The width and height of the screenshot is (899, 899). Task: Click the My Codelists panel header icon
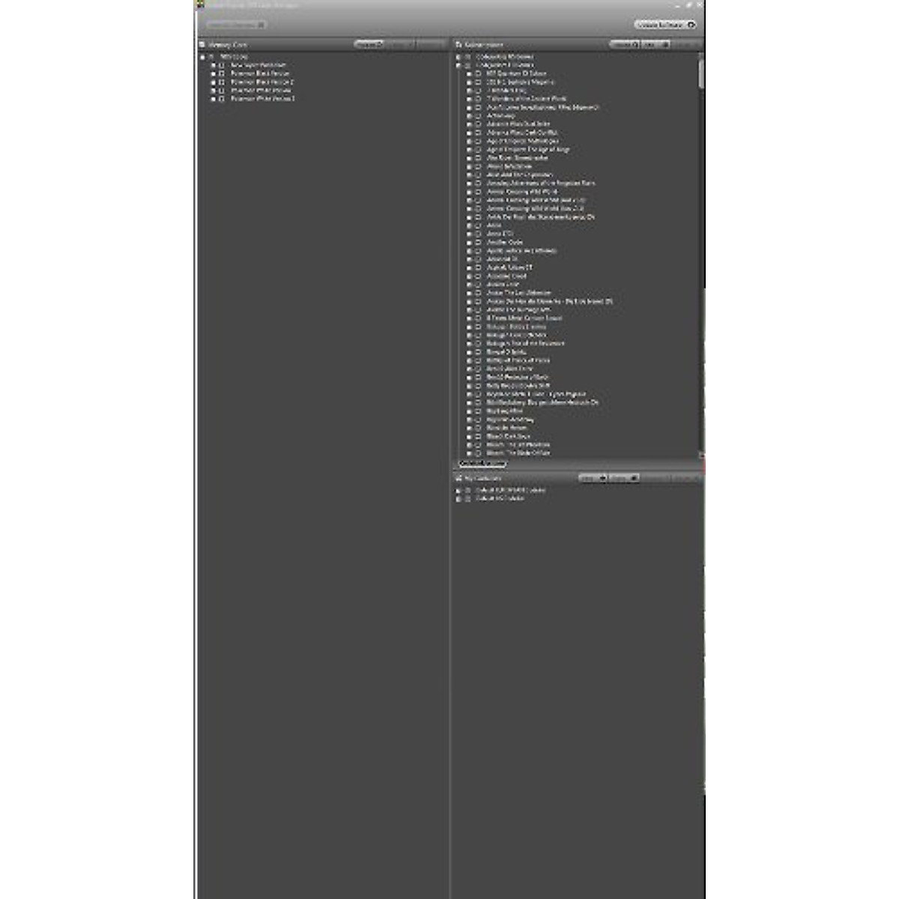[x=458, y=478]
